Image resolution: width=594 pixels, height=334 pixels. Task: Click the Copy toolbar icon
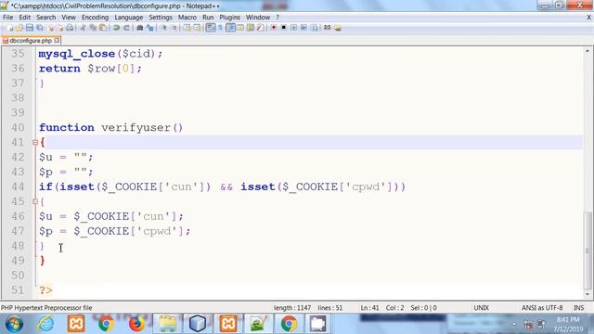[93, 28]
